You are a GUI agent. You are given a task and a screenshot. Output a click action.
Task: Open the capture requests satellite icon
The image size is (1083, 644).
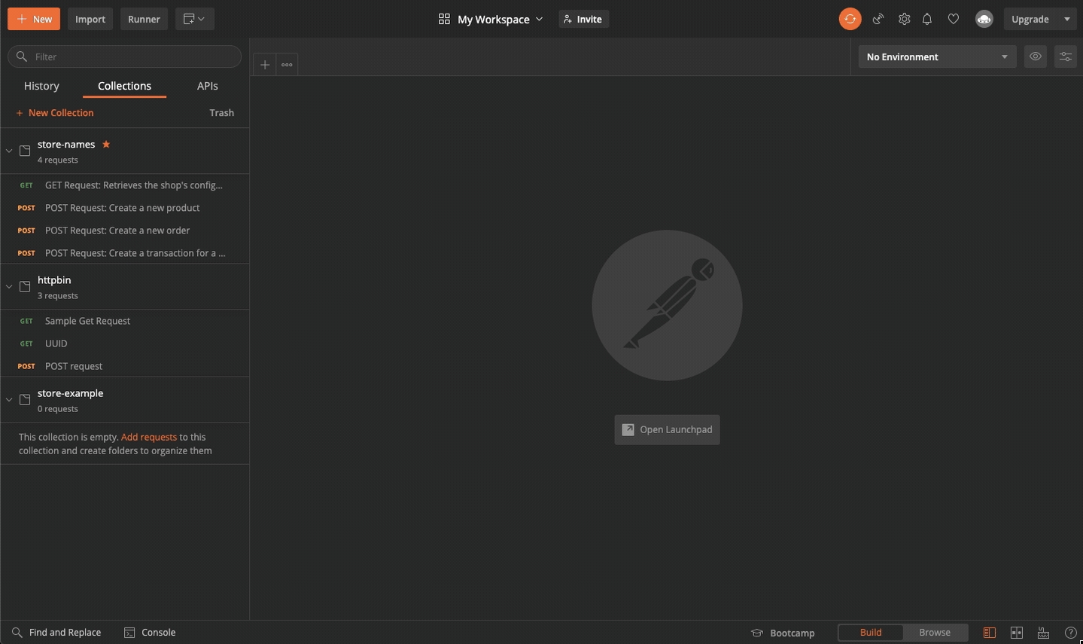878,19
